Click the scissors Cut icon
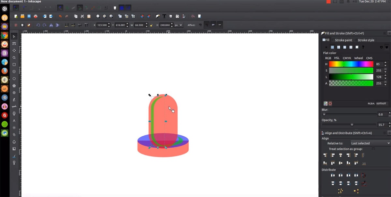Screen dimensions: 391x197 coord(82,16)
